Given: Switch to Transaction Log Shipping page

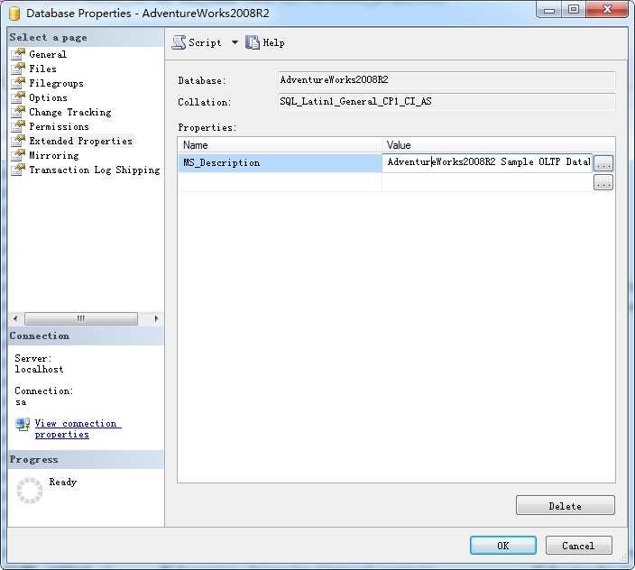Looking at the screenshot, I should [95, 170].
